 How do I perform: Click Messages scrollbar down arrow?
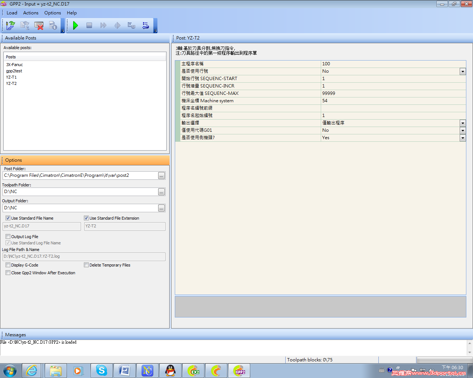pos(470,353)
